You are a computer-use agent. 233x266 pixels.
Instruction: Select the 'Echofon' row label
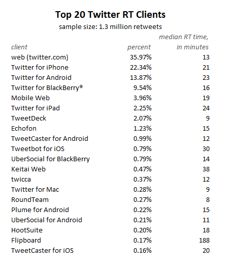click(x=24, y=128)
